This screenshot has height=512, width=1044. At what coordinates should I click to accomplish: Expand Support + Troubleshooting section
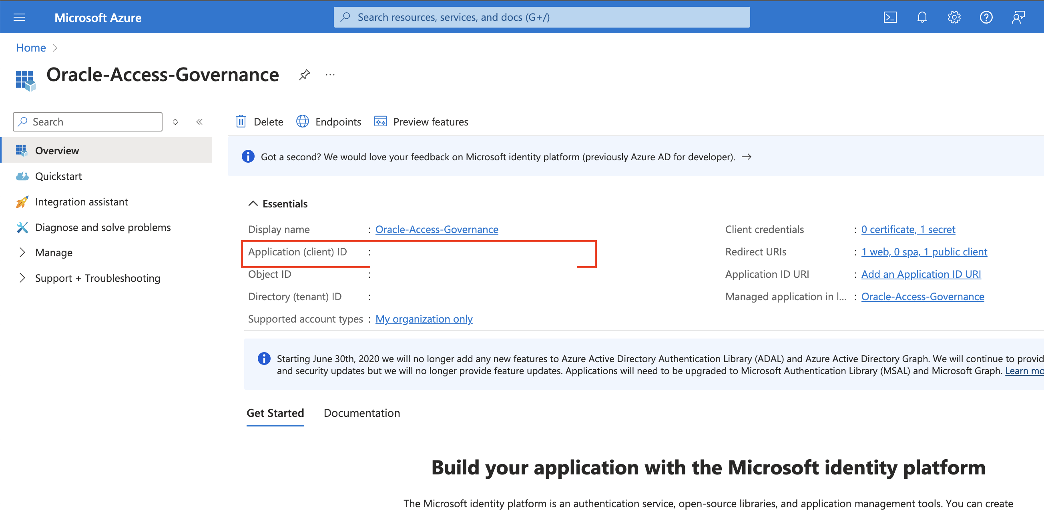pyautogui.click(x=22, y=278)
